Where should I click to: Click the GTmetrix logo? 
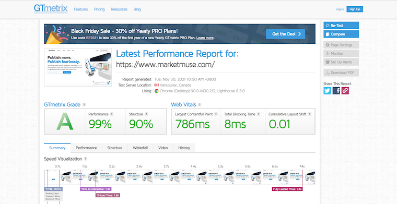point(51,8)
